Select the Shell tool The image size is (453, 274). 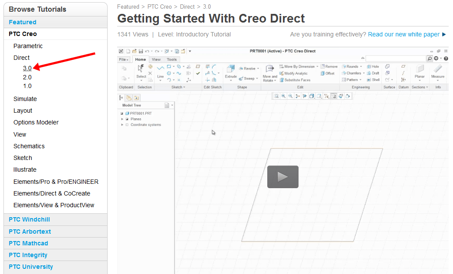point(374,80)
